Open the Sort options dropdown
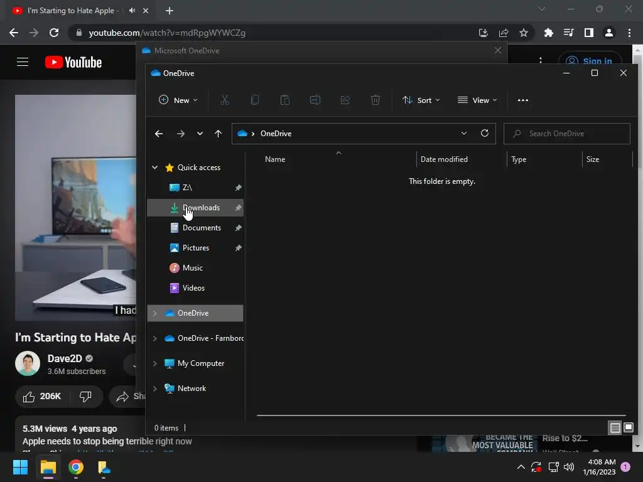This screenshot has height=482, width=643. coord(421,100)
